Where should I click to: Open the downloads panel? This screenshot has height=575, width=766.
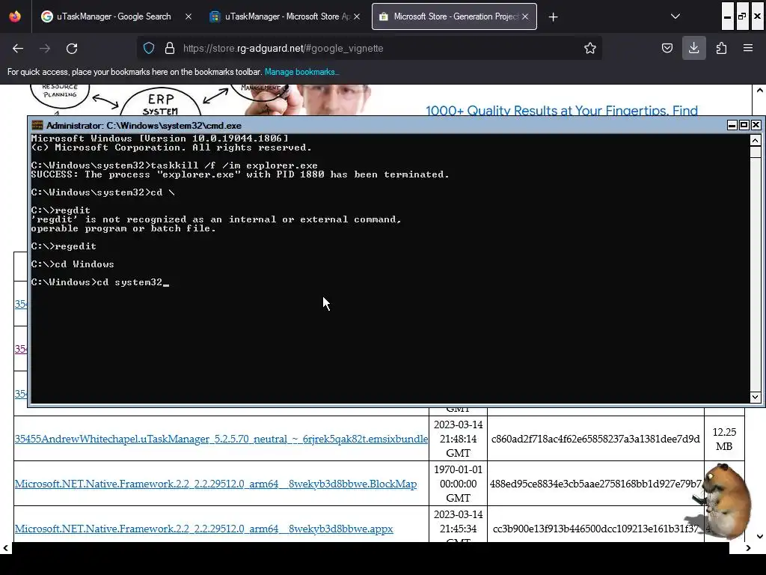pyautogui.click(x=693, y=48)
